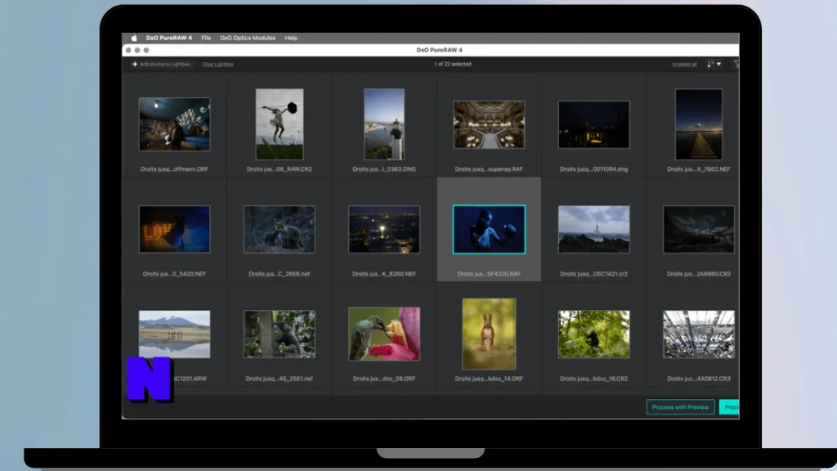Click file name Droits jus...SF4320.RAF
The width and height of the screenshot is (837, 471).
click(489, 273)
